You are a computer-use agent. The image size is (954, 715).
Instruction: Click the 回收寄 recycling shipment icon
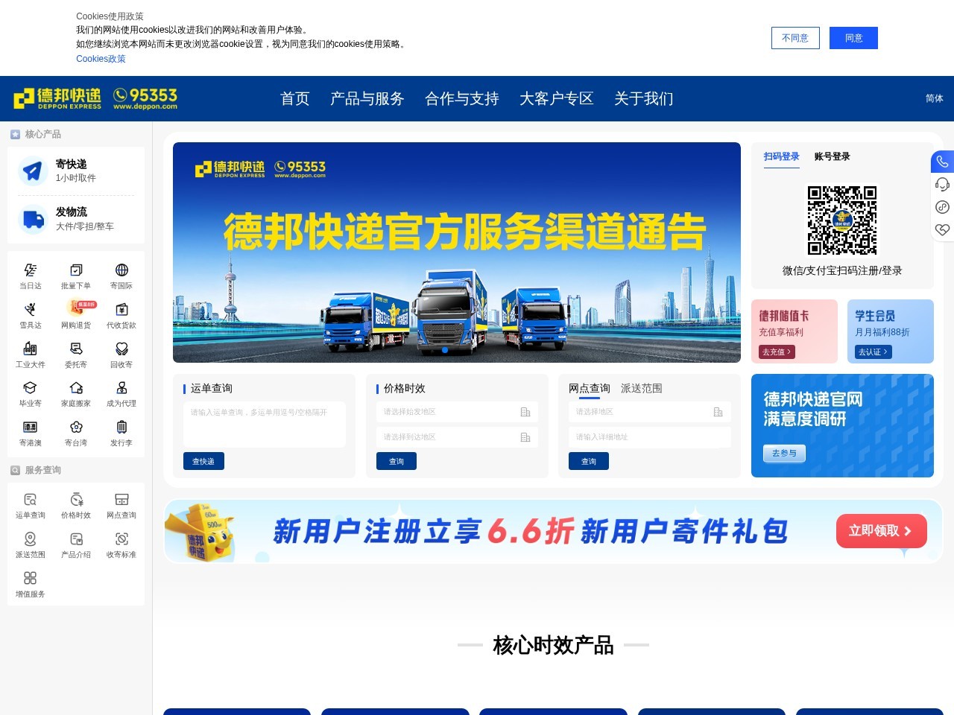coord(121,349)
